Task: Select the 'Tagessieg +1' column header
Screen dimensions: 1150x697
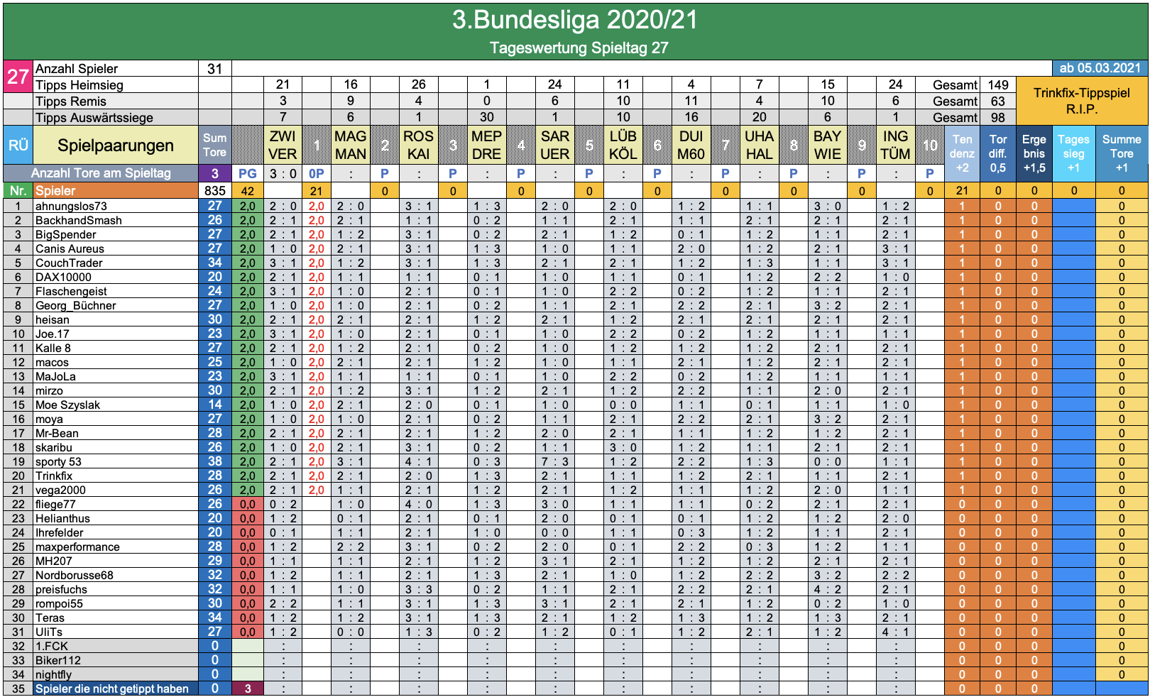Action: tap(1073, 153)
